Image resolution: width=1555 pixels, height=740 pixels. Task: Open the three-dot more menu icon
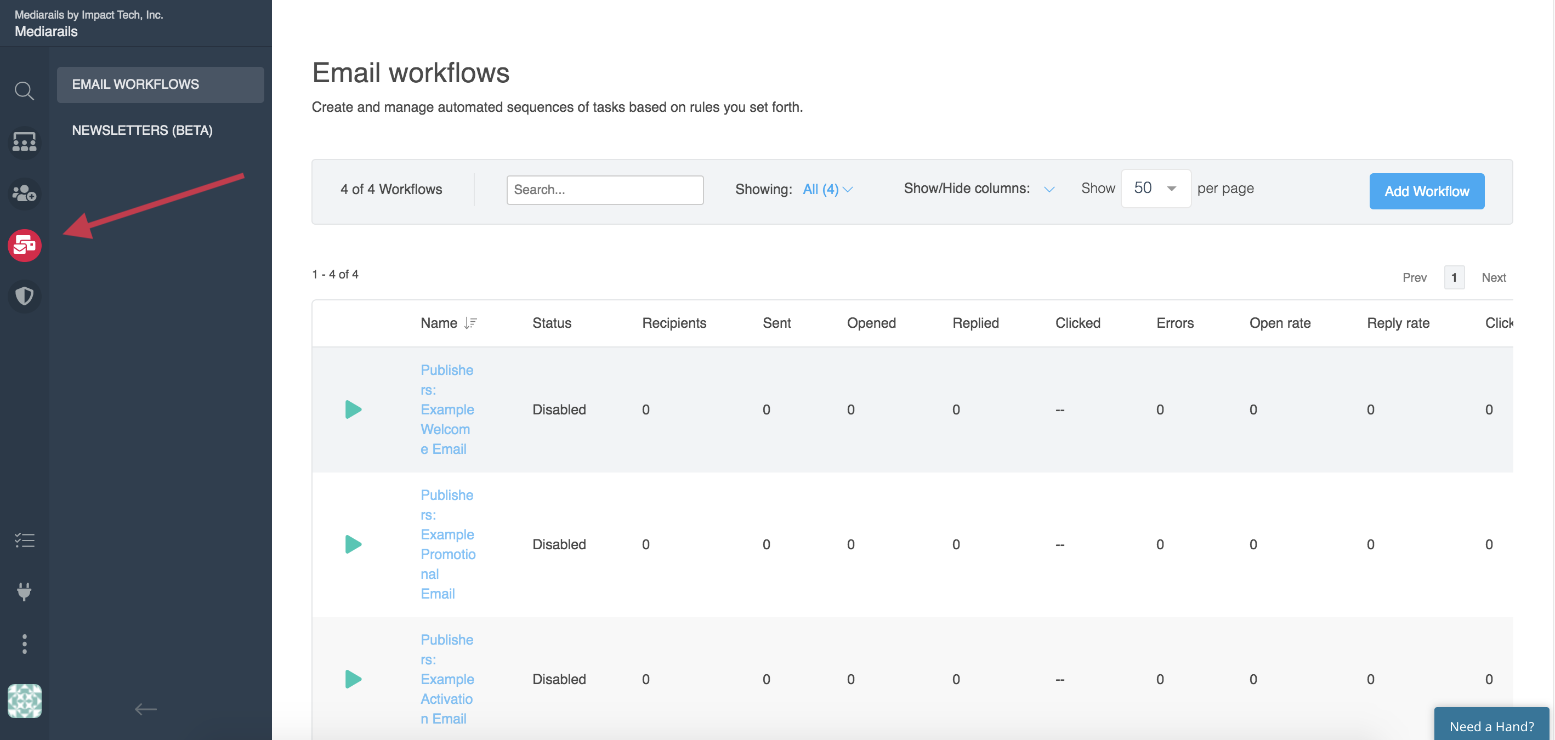point(24,644)
